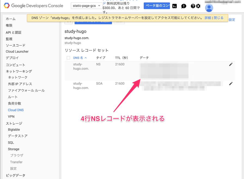Click 詳細 link in notification banner
Screen dimensions: 244x179
point(208,18)
